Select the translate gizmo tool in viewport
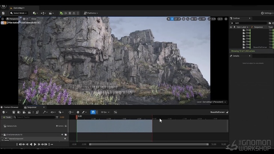 coord(172,19)
